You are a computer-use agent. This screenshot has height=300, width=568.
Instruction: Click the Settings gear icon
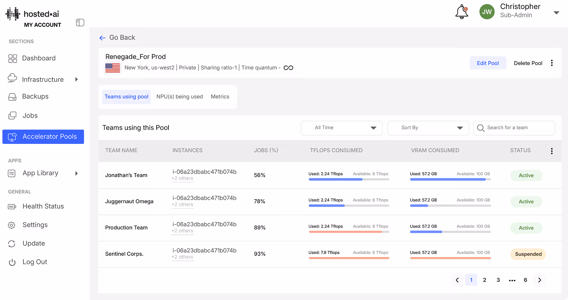[x=12, y=225]
